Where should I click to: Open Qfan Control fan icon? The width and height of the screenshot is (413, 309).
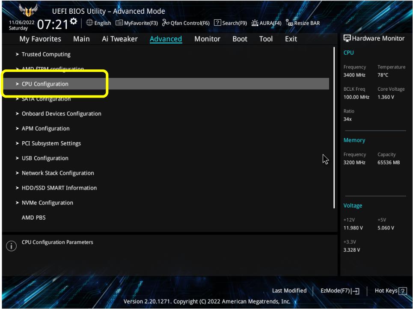point(165,23)
